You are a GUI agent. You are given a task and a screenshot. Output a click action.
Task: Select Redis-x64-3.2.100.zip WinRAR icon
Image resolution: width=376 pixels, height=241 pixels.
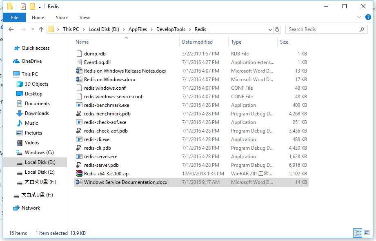coord(79,173)
